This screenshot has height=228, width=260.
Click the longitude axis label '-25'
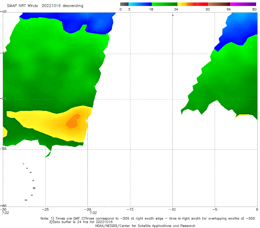(45, 209)
